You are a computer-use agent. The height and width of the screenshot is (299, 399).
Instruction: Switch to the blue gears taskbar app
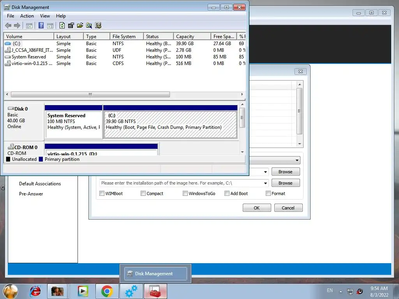click(x=131, y=291)
